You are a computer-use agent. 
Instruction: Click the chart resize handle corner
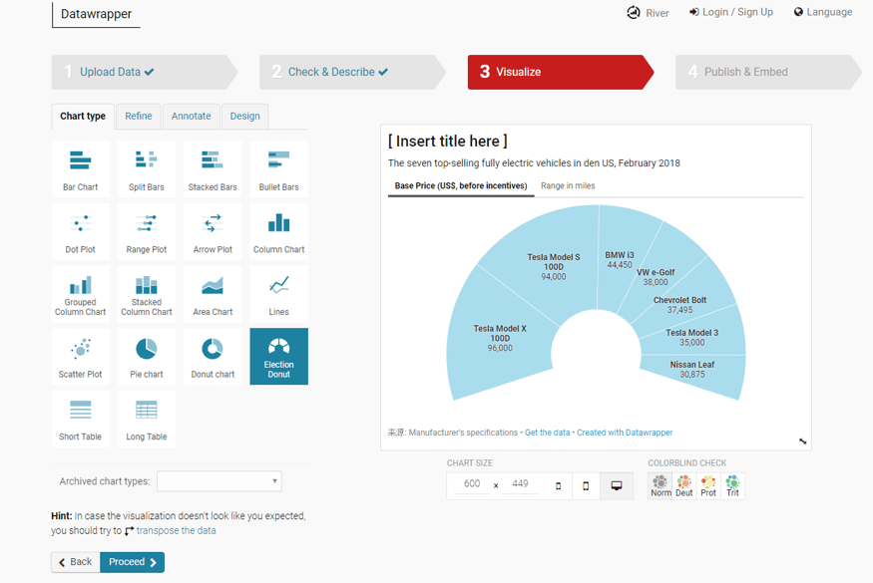point(803,441)
